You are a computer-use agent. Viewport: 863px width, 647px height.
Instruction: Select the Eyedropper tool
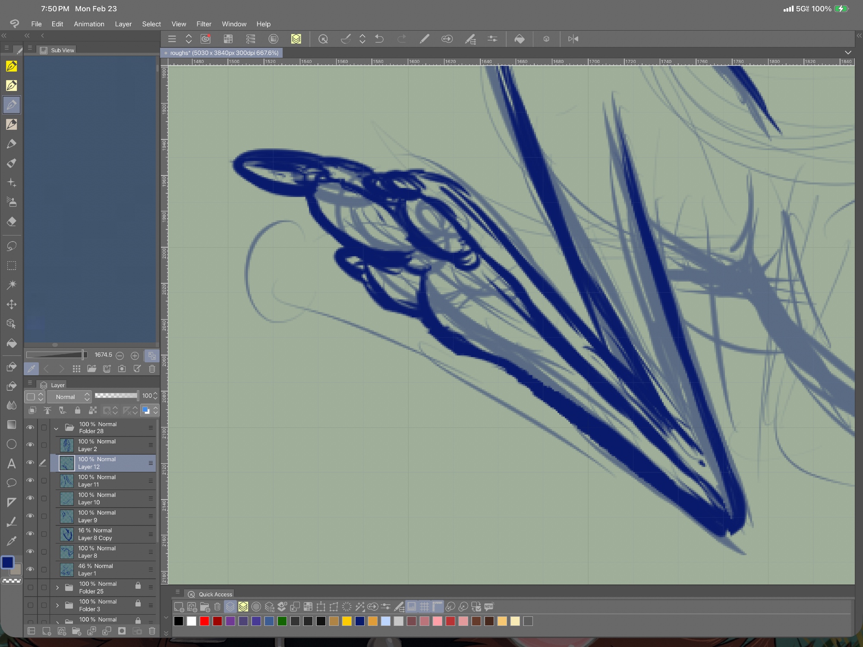[12, 541]
